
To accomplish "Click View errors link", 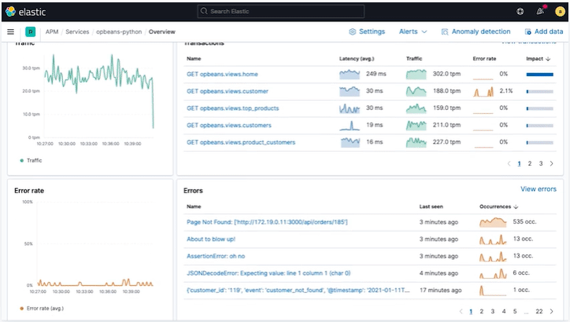I will coord(538,189).
